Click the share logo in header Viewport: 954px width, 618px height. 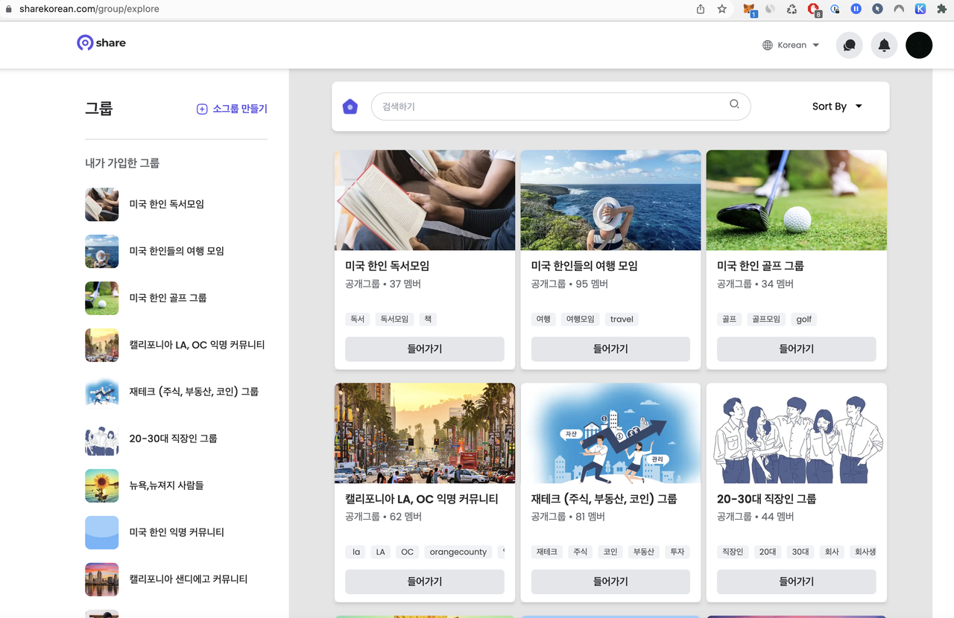101,43
